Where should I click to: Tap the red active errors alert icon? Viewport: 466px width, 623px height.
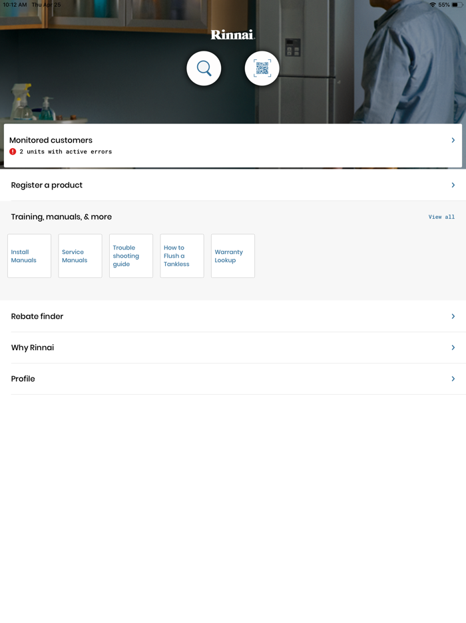[x=13, y=151]
